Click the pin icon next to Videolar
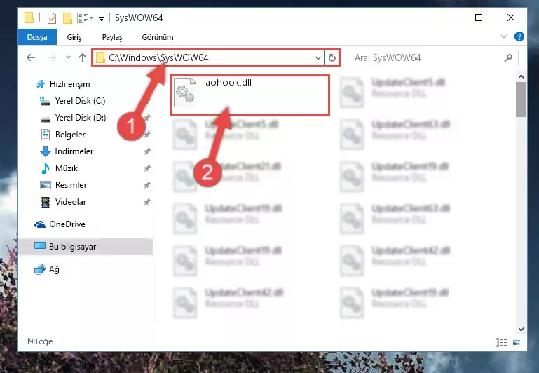Viewport: 539px width, 373px height. point(146,202)
